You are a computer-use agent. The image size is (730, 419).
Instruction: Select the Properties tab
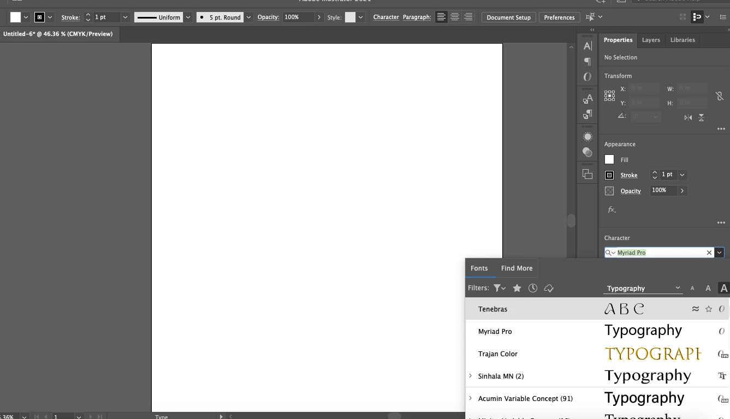tap(618, 40)
